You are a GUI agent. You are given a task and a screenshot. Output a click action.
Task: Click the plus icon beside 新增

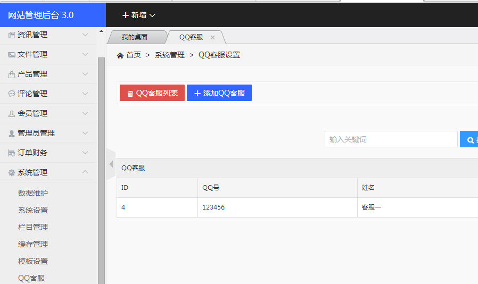[125, 15]
